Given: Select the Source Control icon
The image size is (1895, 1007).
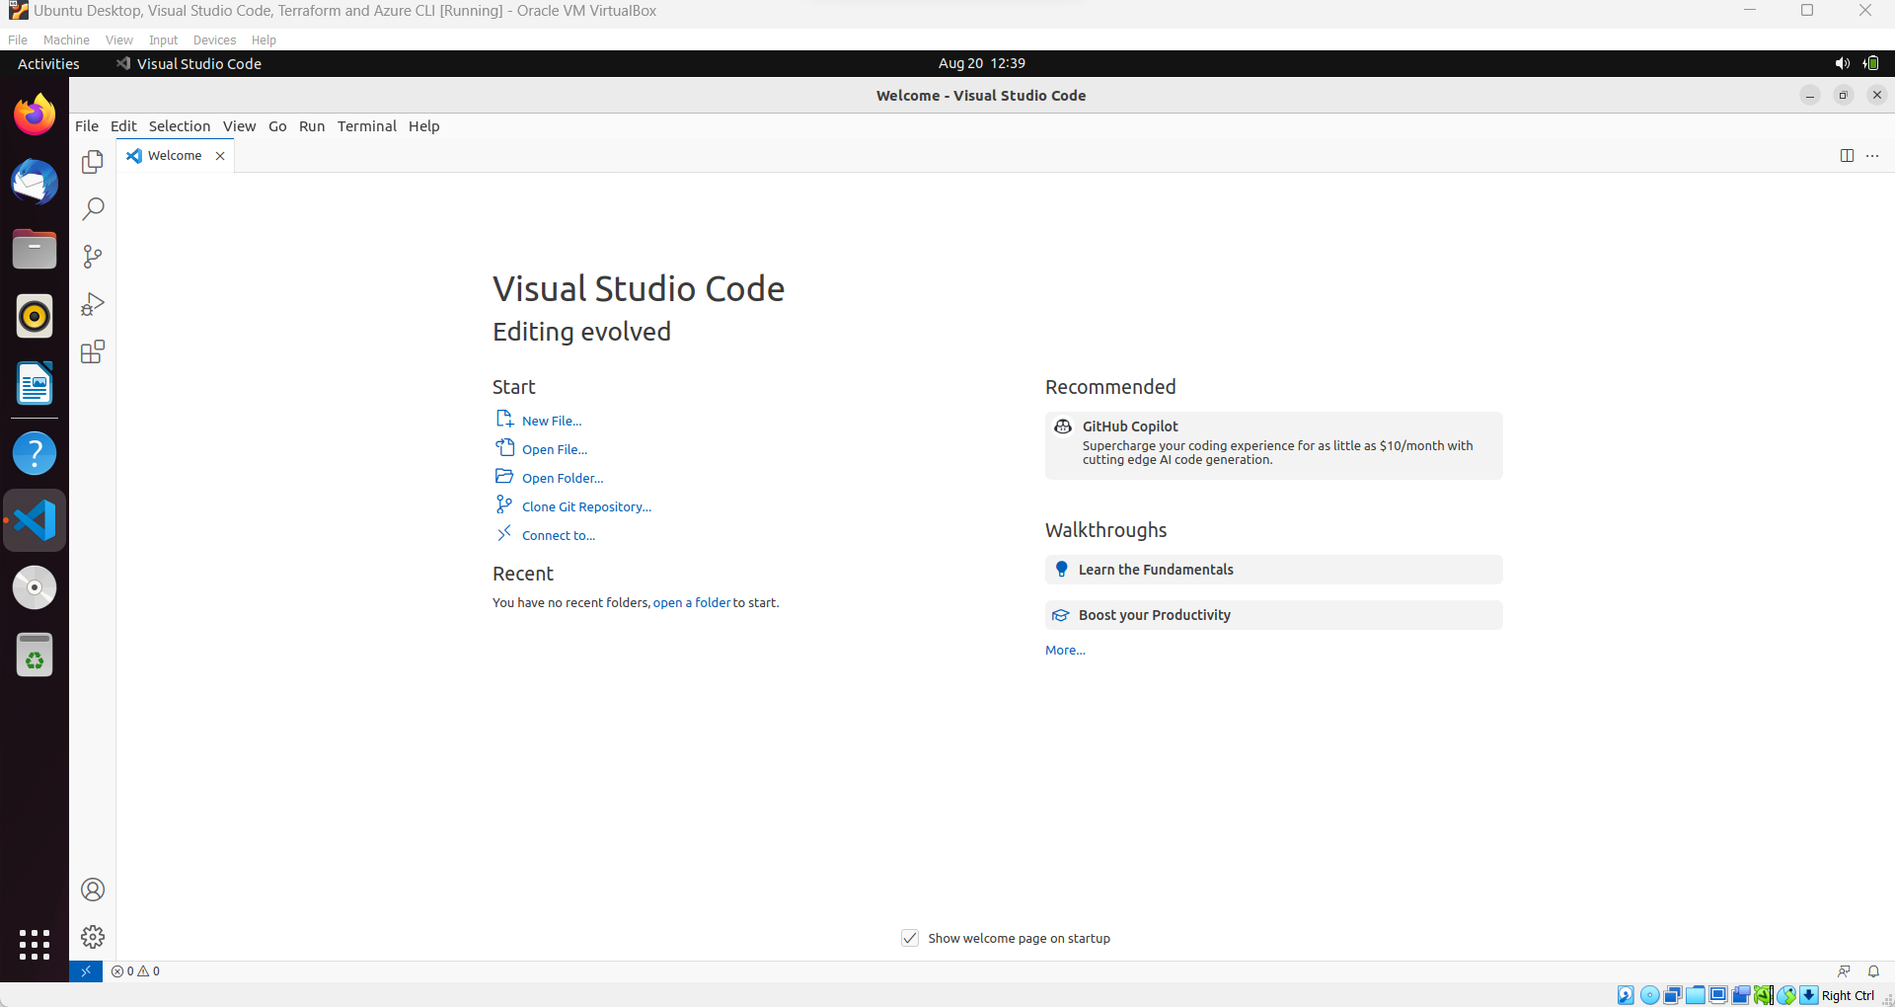Looking at the screenshot, I should 92,257.
